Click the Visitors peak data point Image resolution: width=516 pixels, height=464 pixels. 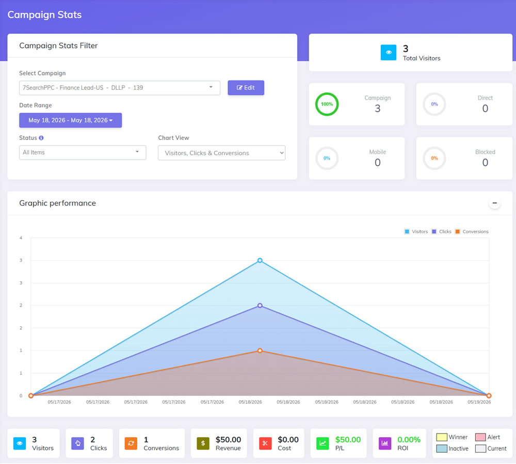point(260,260)
